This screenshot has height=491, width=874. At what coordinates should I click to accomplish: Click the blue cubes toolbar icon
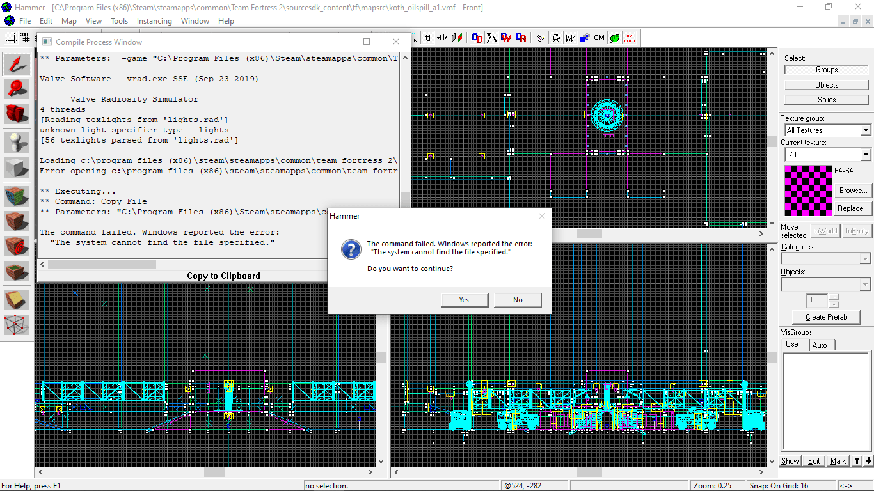point(584,38)
